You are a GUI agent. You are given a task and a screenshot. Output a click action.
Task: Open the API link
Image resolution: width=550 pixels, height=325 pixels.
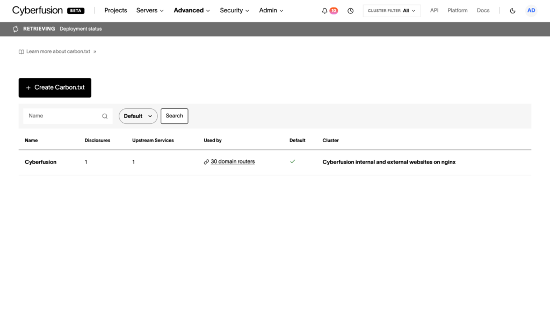pyautogui.click(x=434, y=11)
